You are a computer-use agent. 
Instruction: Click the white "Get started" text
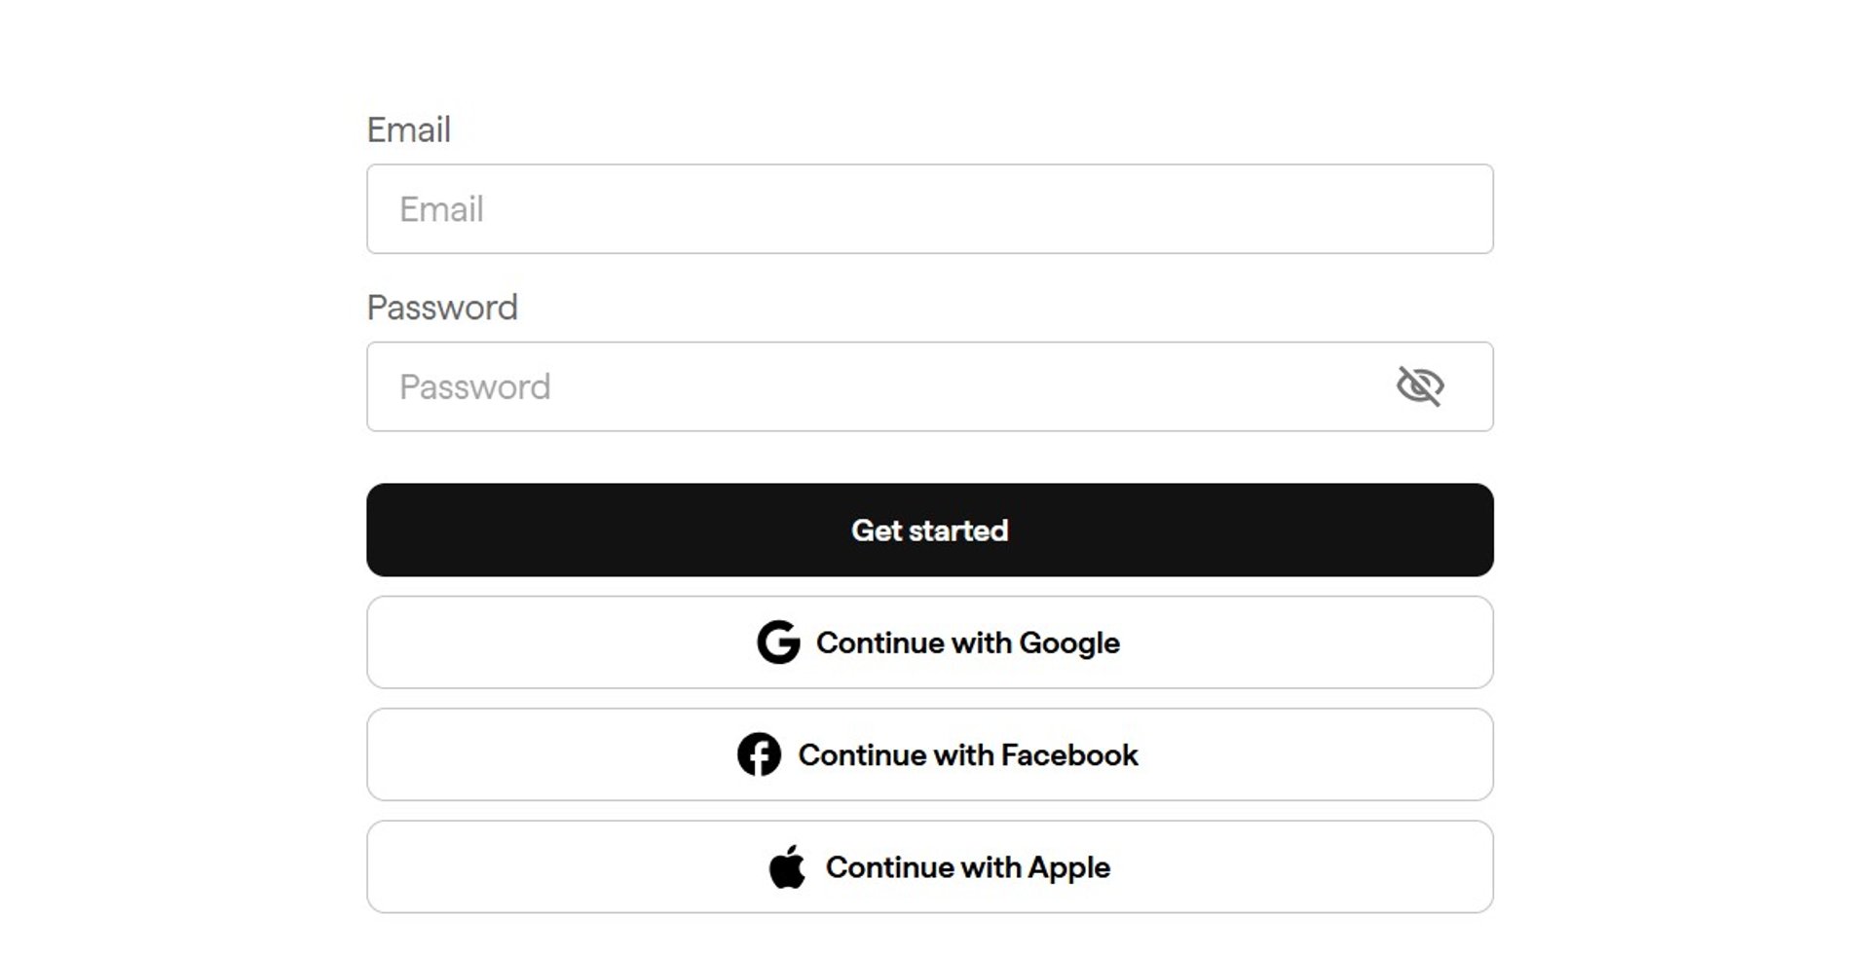[x=929, y=531]
